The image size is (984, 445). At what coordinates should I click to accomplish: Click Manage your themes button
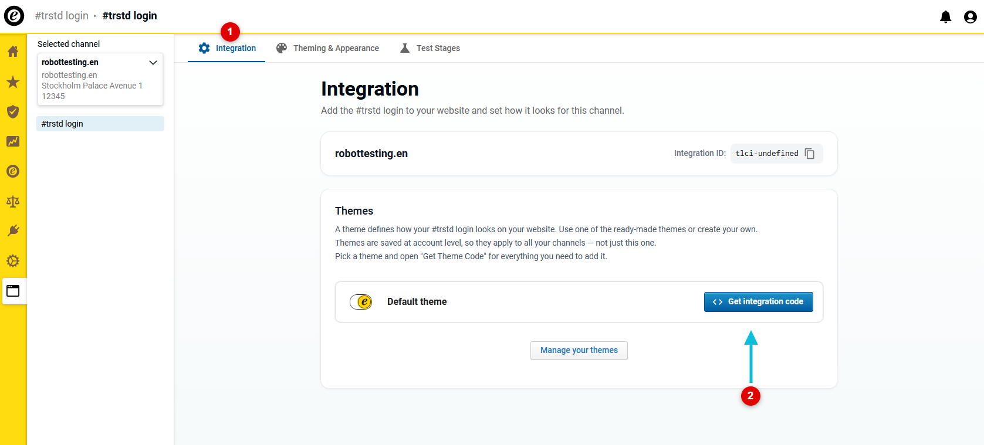[579, 351]
